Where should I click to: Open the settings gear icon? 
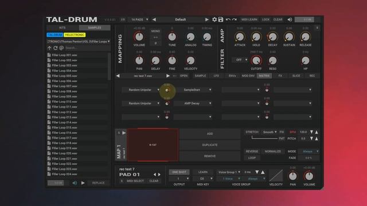click(x=214, y=19)
